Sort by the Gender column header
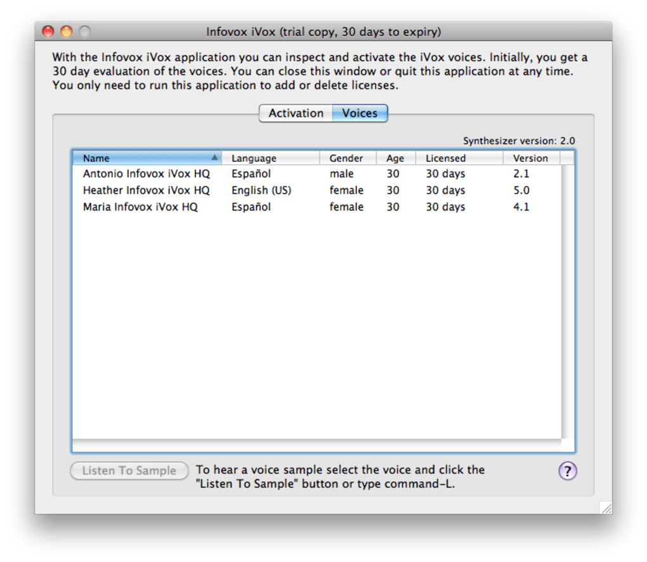The height and width of the screenshot is (562, 647). tap(348, 158)
